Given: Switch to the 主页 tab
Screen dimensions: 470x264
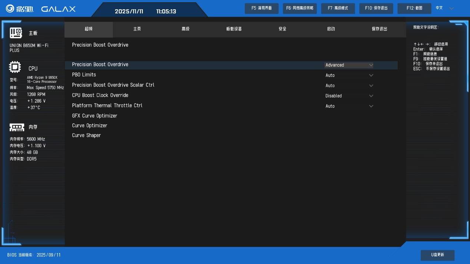Looking at the screenshot, I should pos(137,29).
